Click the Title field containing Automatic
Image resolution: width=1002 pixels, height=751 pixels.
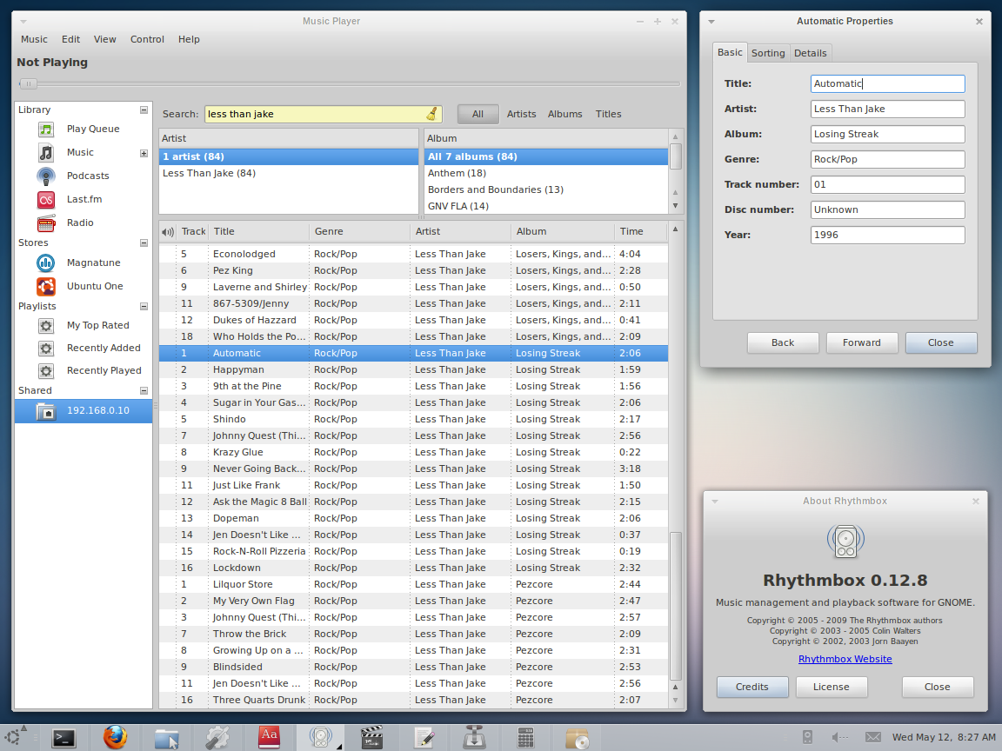(x=887, y=83)
